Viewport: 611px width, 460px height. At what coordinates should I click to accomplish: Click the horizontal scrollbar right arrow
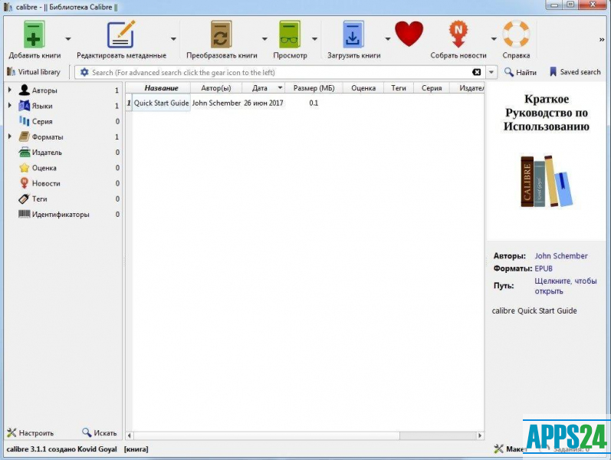click(x=480, y=435)
